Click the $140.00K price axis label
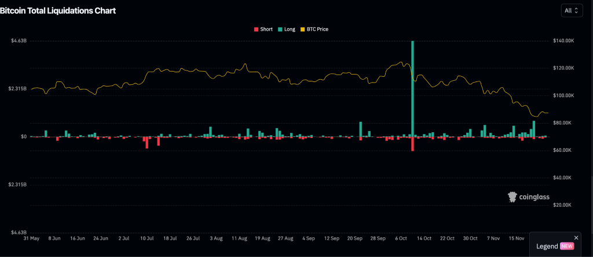 (x=565, y=41)
